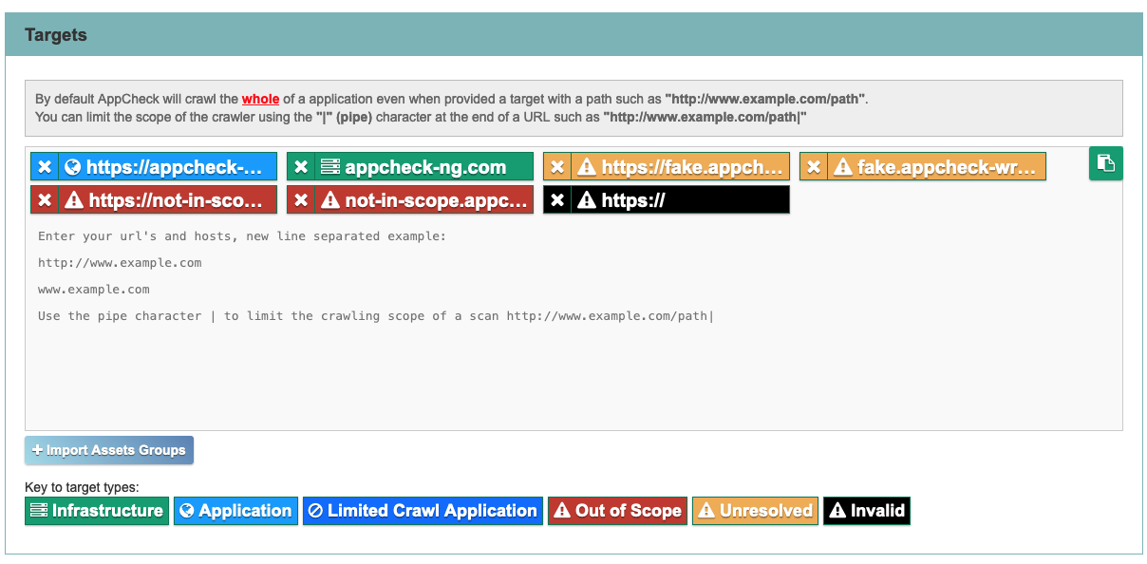Click inside the targets text entry area

click(x=573, y=323)
